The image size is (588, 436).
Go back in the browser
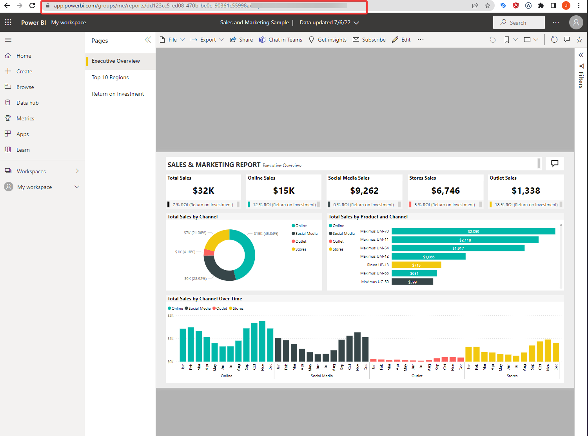pos(7,5)
